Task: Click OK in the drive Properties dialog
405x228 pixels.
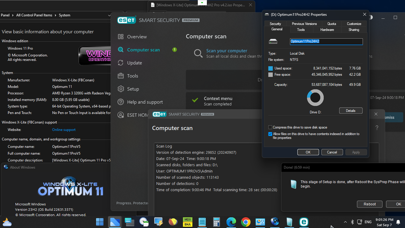Action: tap(308, 152)
